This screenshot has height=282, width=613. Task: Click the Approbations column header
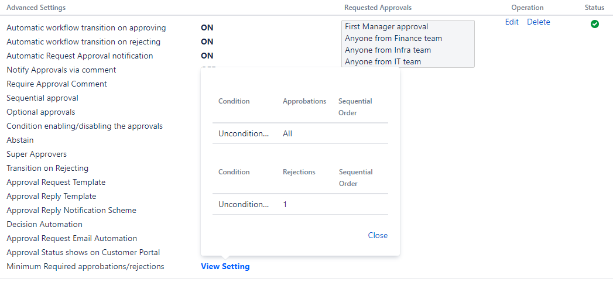(x=304, y=101)
